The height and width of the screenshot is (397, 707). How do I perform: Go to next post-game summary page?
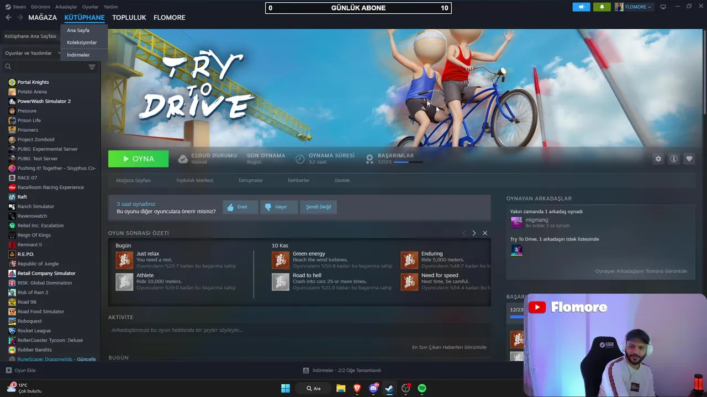474,233
